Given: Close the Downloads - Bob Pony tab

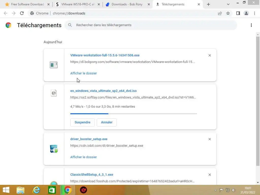Looking at the screenshot, I should 149,5.
